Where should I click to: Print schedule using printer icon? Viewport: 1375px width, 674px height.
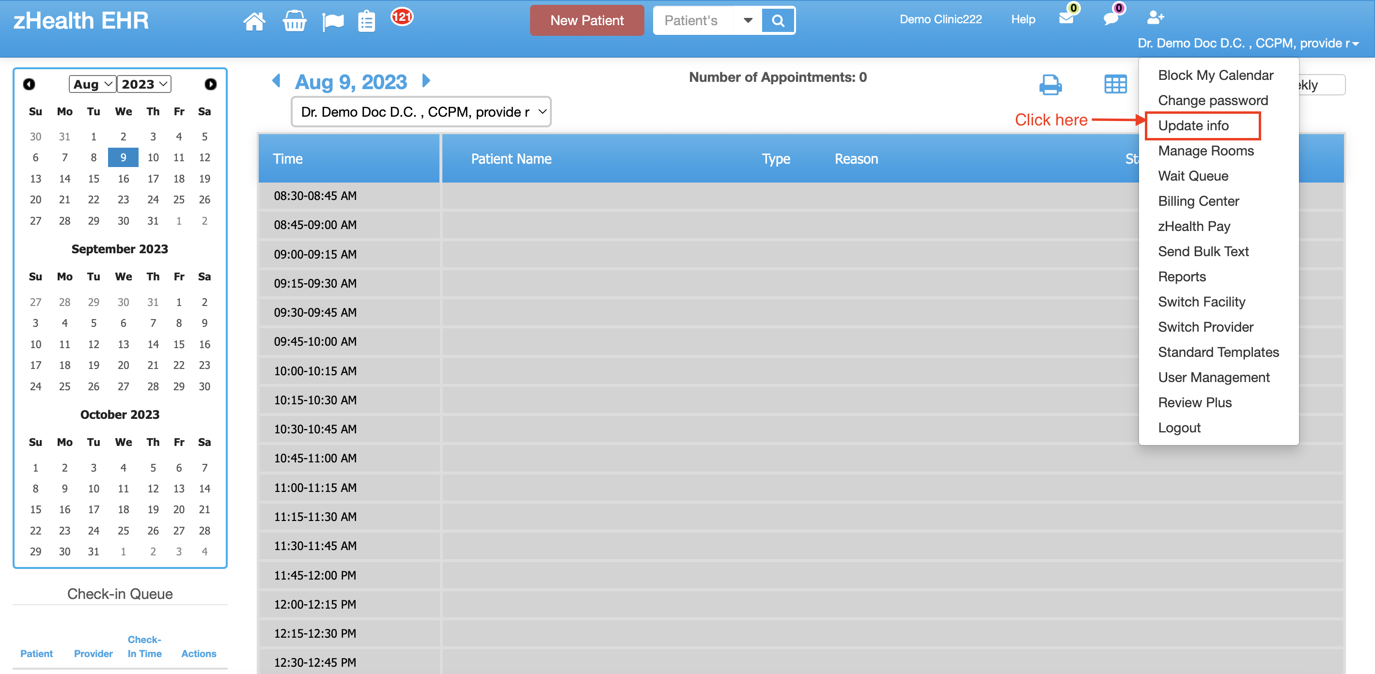coord(1050,84)
